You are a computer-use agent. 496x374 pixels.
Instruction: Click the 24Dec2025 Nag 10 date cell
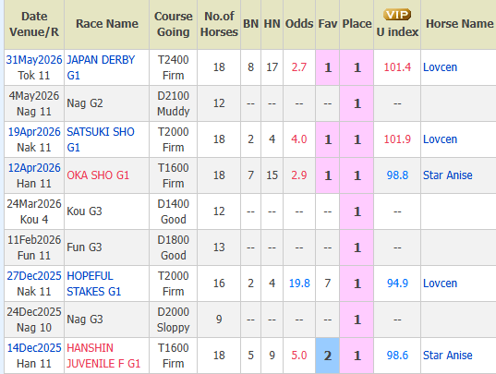[x=34, y=320]
